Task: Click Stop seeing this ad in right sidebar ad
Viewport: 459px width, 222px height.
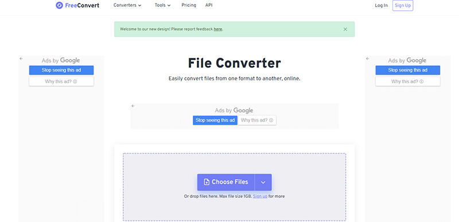Action: coord(408,70)
